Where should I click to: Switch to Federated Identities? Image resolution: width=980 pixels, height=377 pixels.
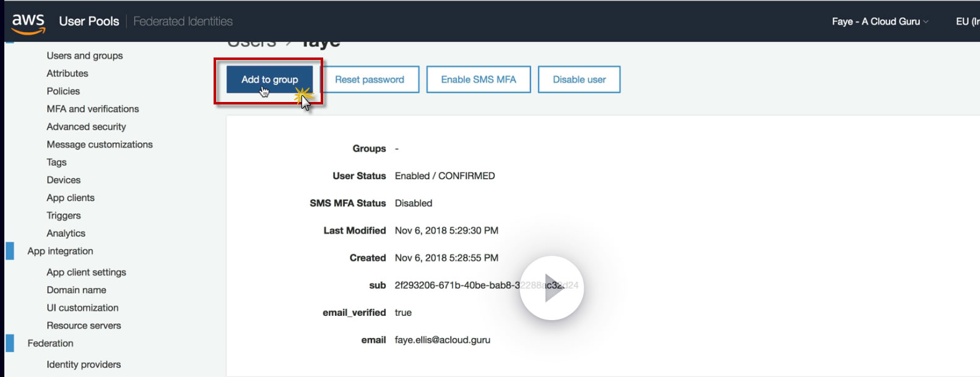coord(183,21)
